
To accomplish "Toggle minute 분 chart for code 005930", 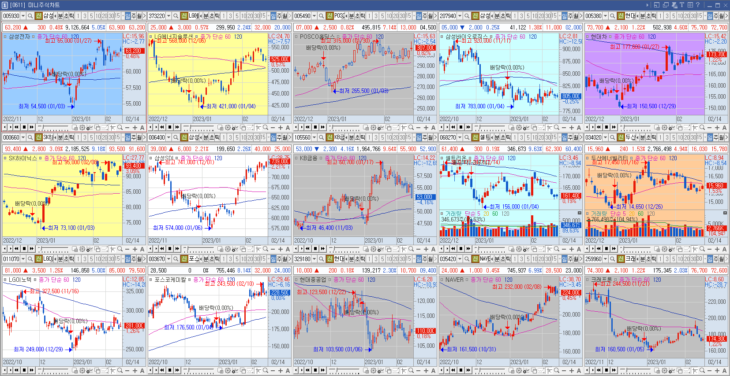I will tap(61, 15).
